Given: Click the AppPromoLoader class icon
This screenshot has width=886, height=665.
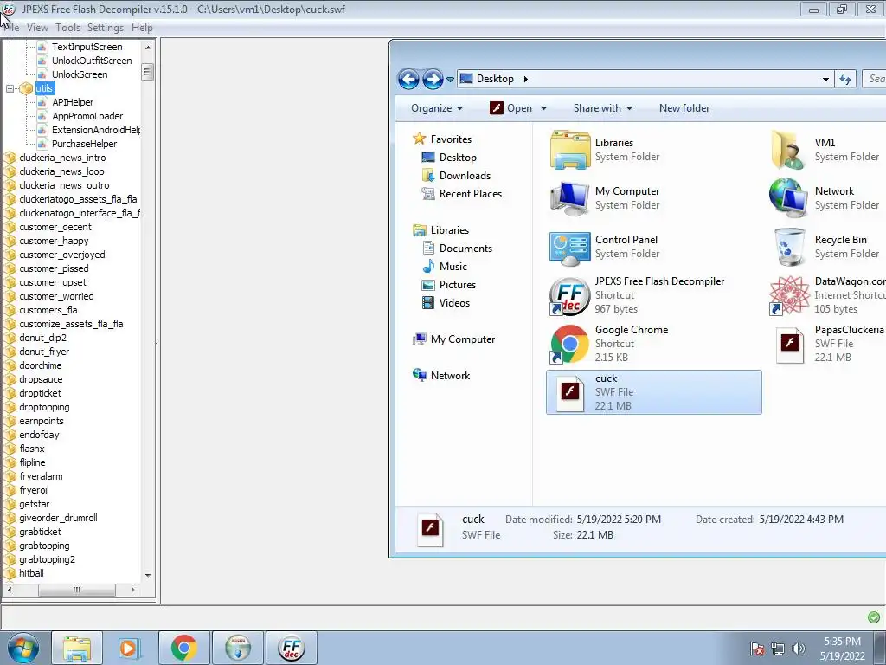Looking at the screenshot, I should 42,116.
